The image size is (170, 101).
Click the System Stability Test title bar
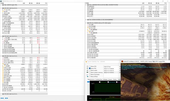coord(103,62)
